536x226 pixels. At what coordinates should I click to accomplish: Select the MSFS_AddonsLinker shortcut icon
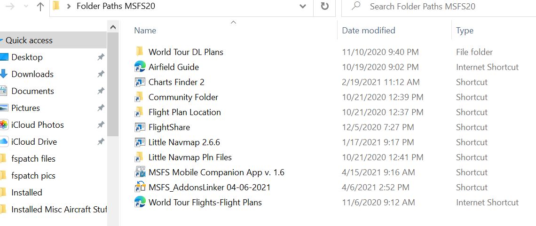140,187
